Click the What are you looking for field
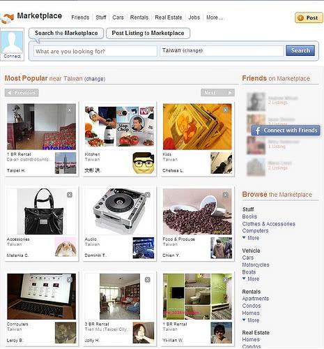The image size is (324, 349). [x=95, y=51]
